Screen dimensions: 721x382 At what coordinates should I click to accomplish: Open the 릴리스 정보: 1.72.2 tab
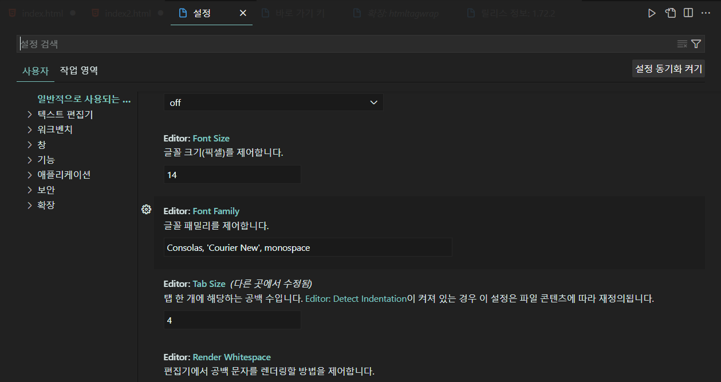pyautogui.click(x=518, y=13)
